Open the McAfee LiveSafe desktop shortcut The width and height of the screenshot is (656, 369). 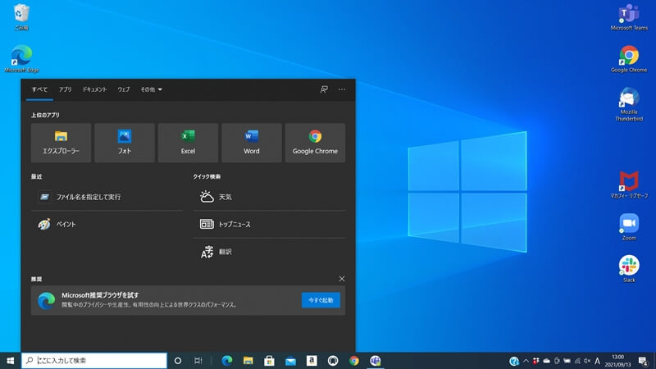(629, 184)
